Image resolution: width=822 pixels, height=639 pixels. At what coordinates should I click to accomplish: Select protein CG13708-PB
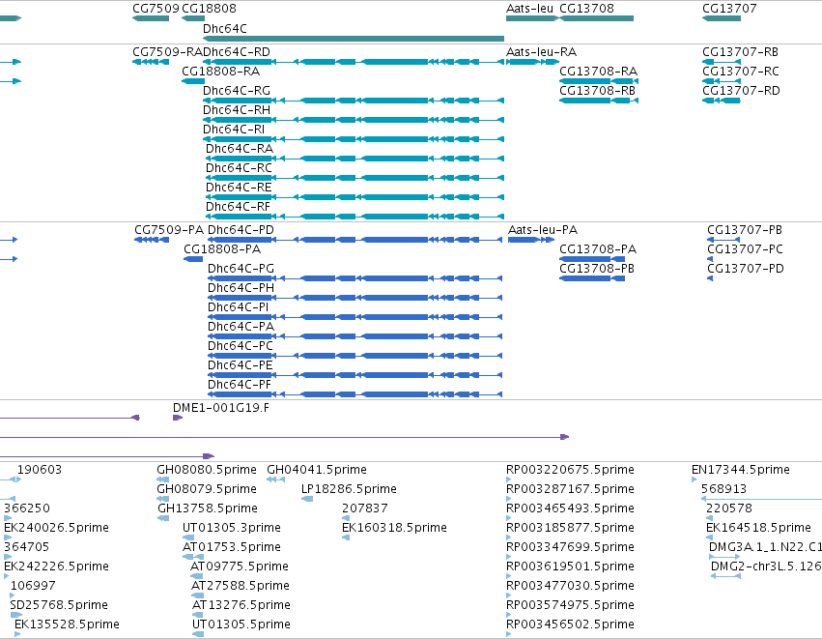click(x=592, y=278)
